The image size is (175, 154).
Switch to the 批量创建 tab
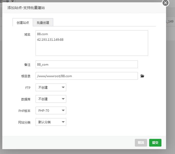[43, 23]
